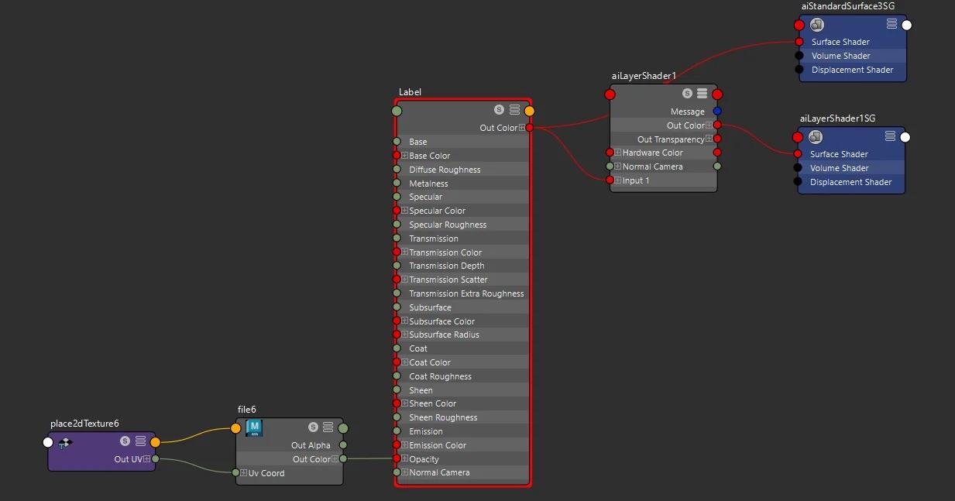The image size is (955, 501).
Task: Click the swatch icon in the aiLayerShader1 header
Action: click(x=687, y=93)
